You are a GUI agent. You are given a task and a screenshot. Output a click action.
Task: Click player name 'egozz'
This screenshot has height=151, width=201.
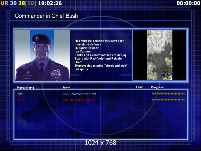click(x=21, y=100)
